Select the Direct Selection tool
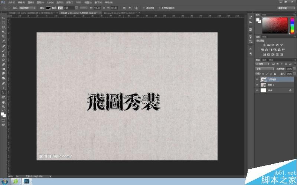 3,92
